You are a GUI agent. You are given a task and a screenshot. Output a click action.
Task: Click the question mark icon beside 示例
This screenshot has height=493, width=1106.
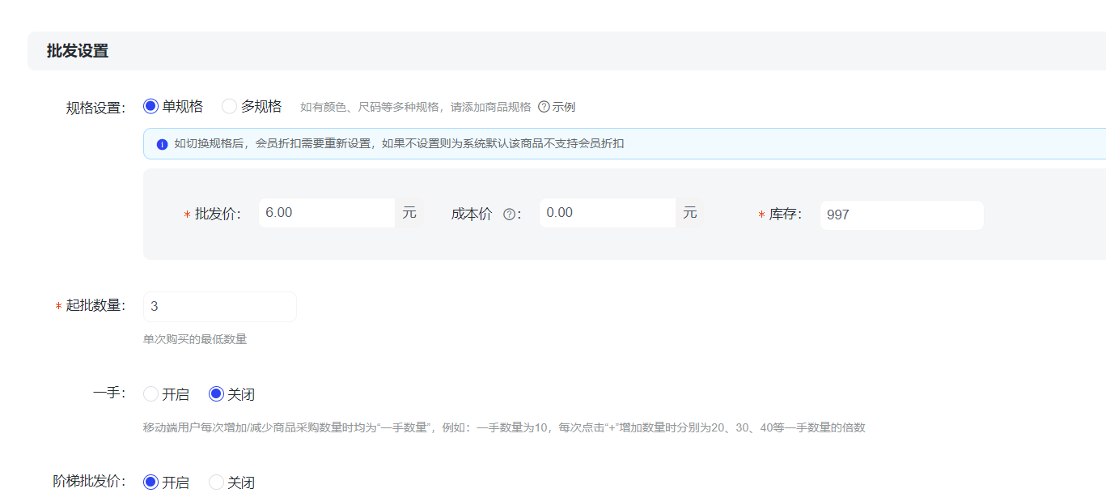click(544, 107)
